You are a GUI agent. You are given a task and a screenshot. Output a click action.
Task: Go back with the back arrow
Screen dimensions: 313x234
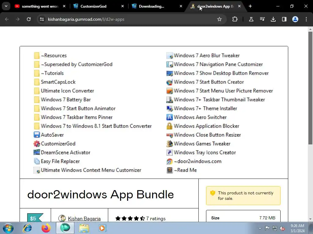pyautogui.click(x=7, y=19)
